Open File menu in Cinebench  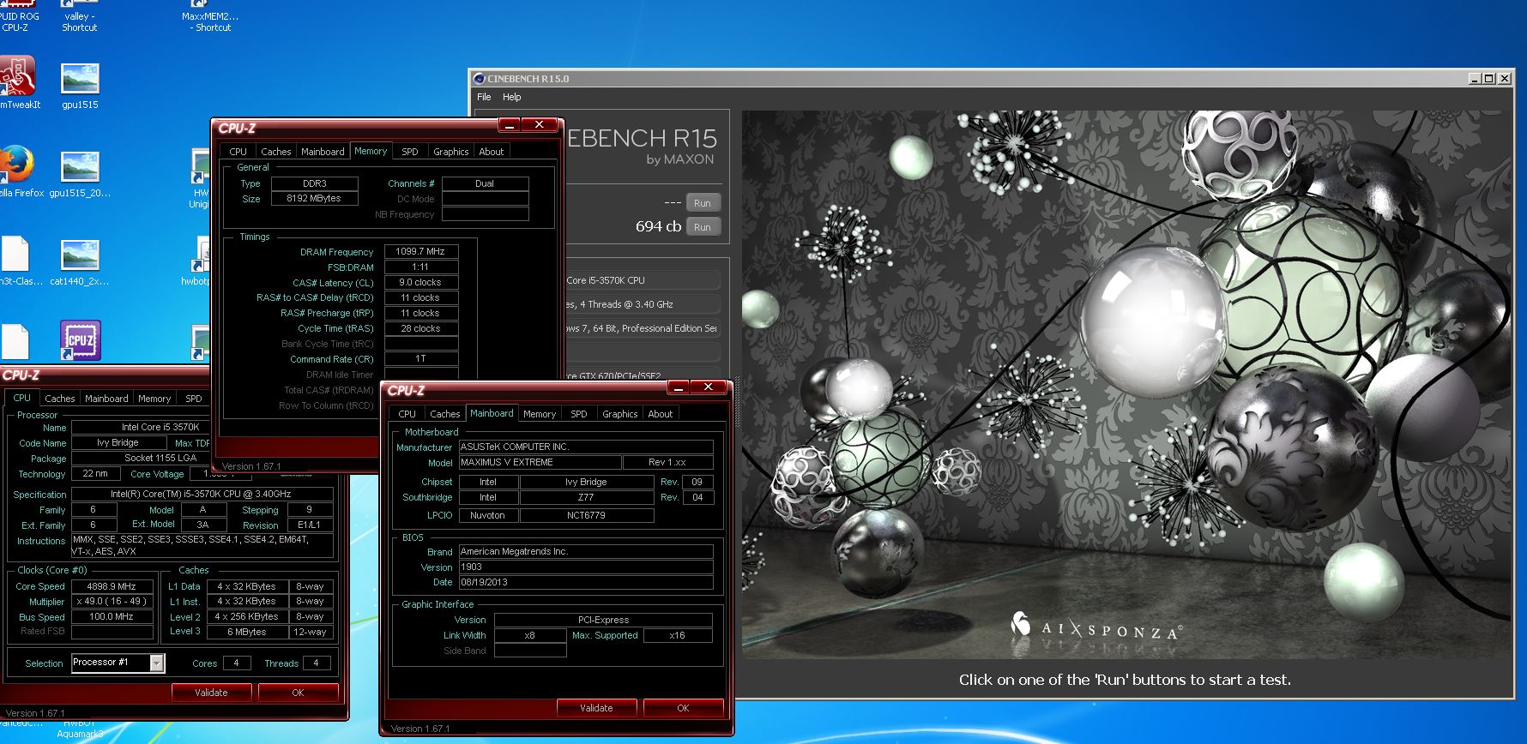coord(484,97)
